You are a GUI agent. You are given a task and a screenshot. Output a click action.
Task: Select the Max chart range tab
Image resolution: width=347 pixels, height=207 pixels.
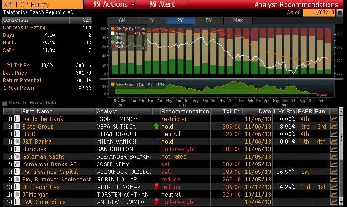(x=238, y=20)
